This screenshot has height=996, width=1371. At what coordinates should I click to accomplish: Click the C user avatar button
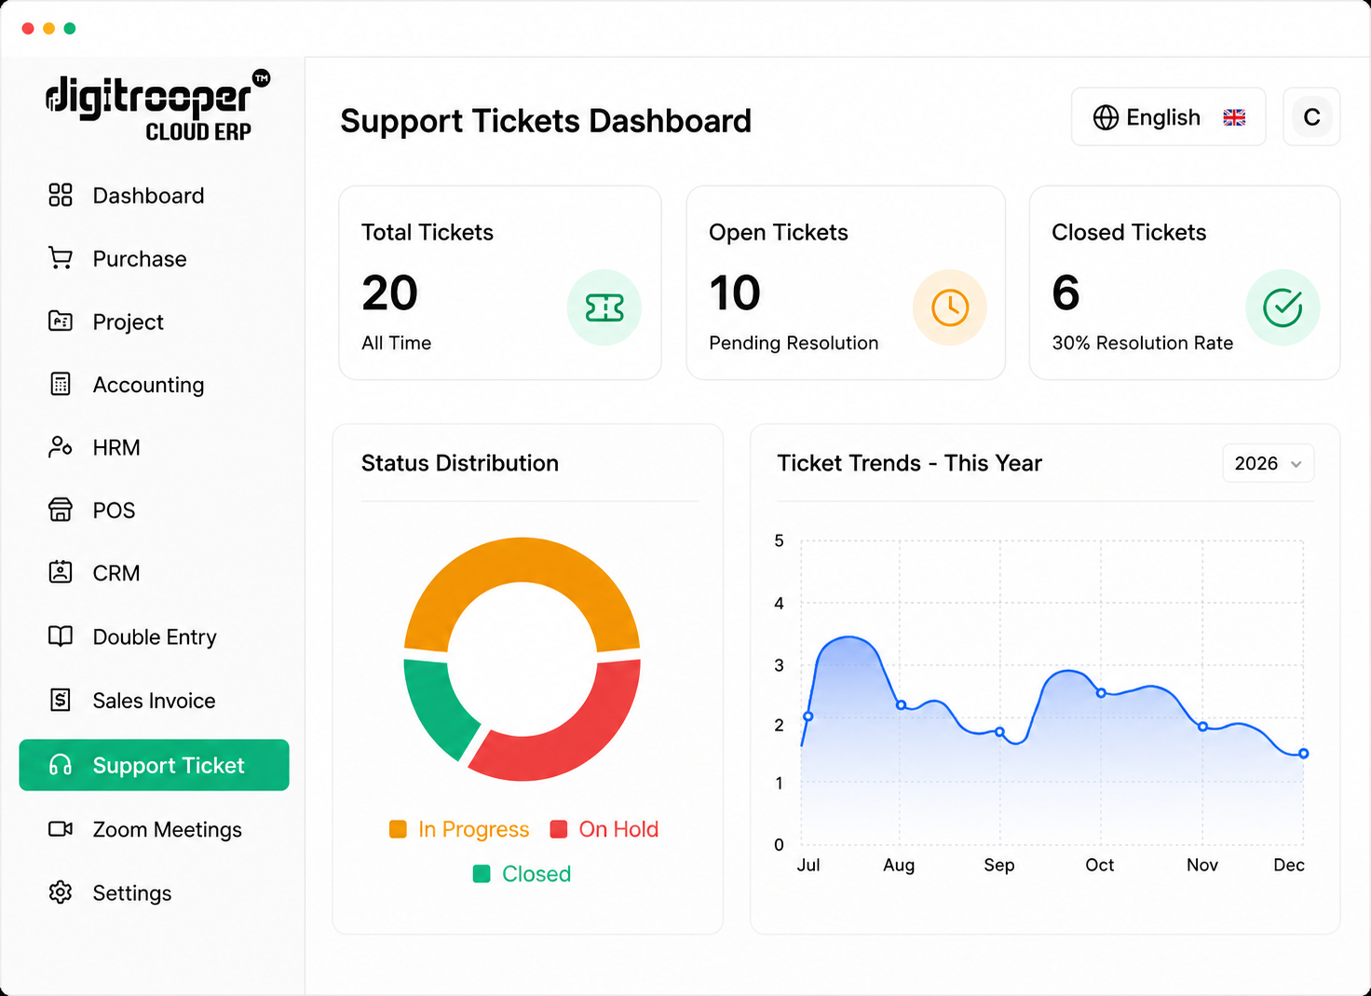(1311, 116)
